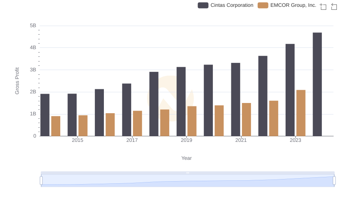Screen dimensions: 342x197
Task: Click the Gross Profit y-axis title
Action: point(18,81)
